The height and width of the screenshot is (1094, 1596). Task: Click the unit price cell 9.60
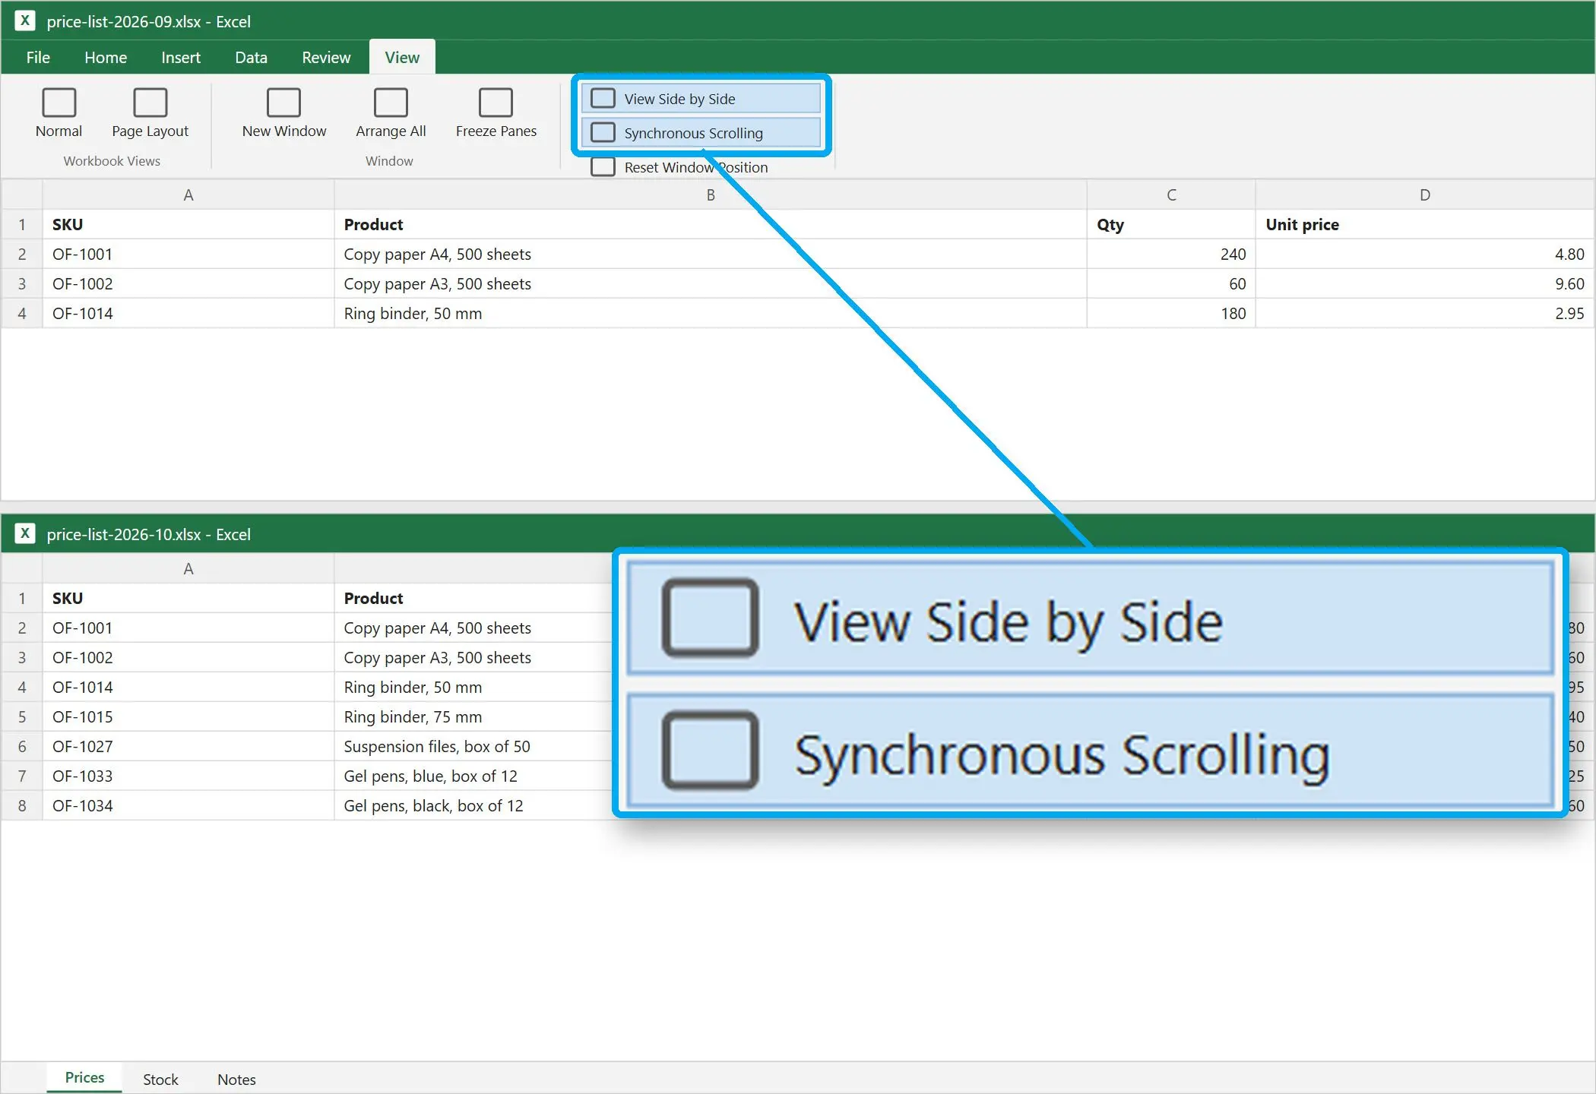click(x=1425, y=284)
